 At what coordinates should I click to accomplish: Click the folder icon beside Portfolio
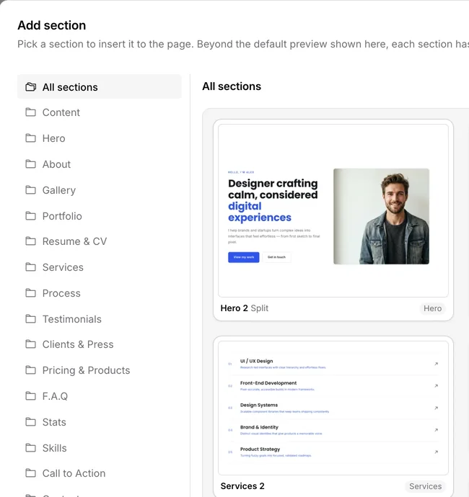pyautogui.click(x=31, y=216)
